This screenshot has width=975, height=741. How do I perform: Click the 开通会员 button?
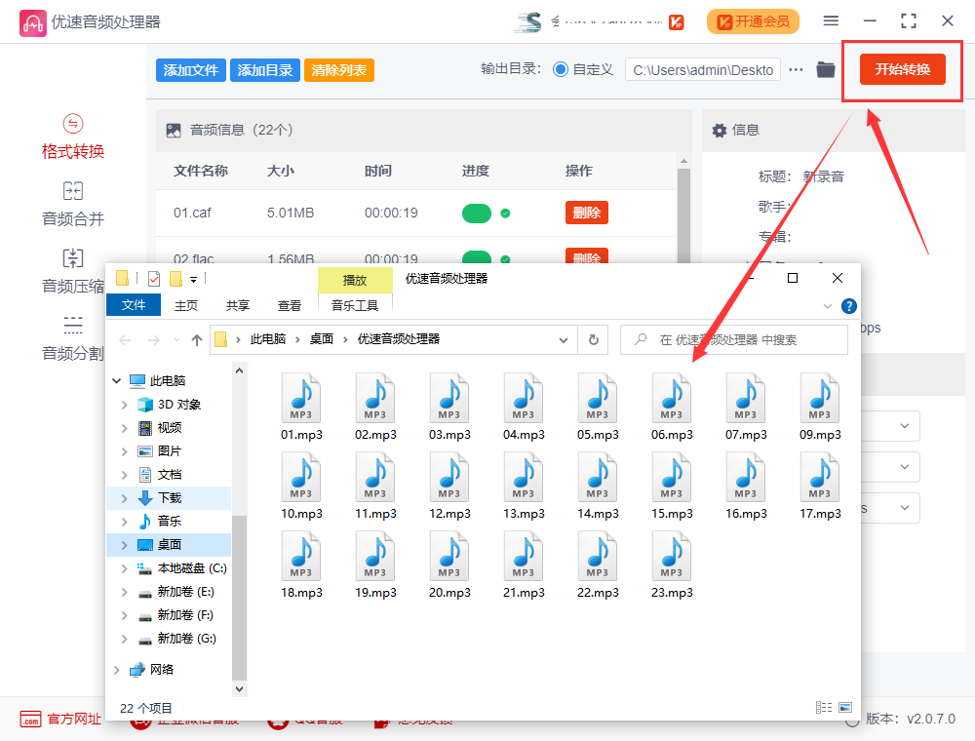click(x=753, y=21)
